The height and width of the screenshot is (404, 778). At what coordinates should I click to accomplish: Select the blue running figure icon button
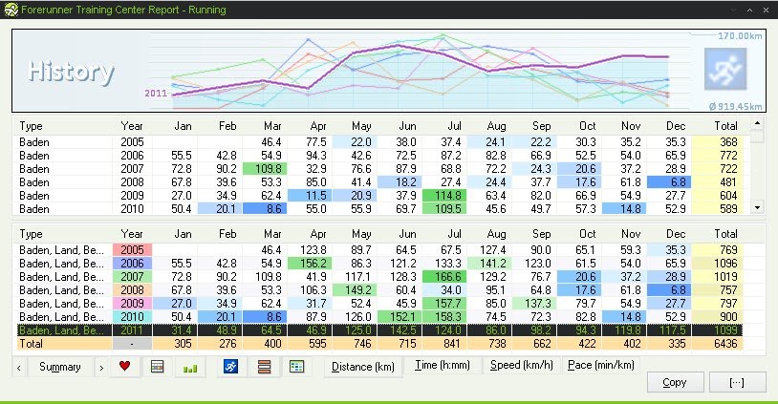point(230,367)
